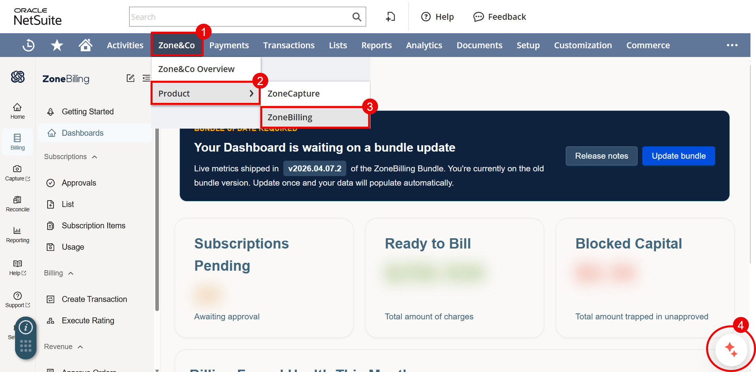756x372 pixels.
Task: Collapse the Billing section in the sidebar
Action: (59, 273)
